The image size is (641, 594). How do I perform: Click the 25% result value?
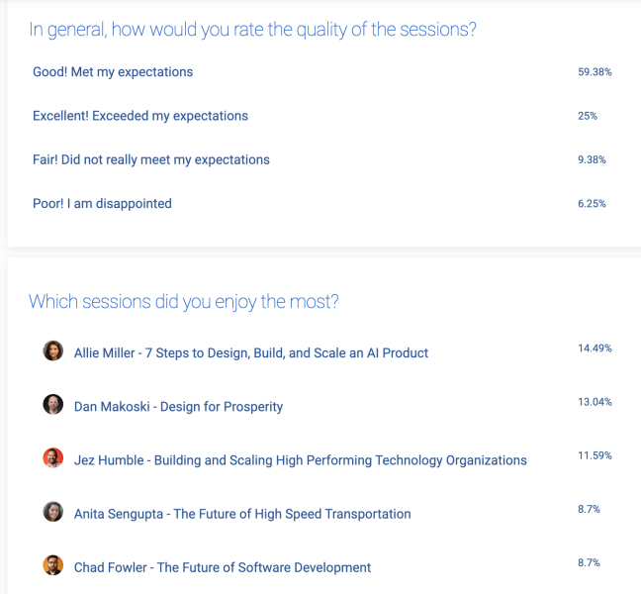[588, 116]
